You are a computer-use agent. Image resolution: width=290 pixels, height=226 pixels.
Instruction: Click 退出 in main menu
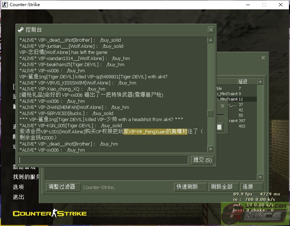(18, 197)
